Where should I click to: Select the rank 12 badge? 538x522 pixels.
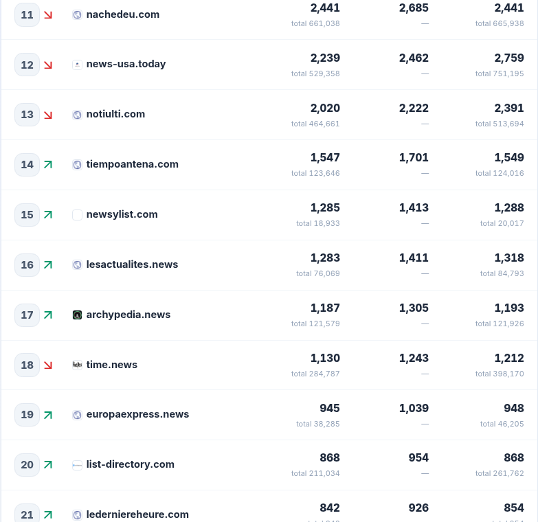pyautogui.click(x=27, y=65)
